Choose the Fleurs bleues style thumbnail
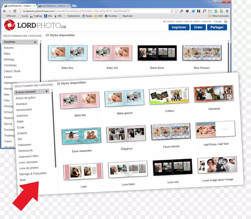 pyautogui.click(x=171, y=132)
